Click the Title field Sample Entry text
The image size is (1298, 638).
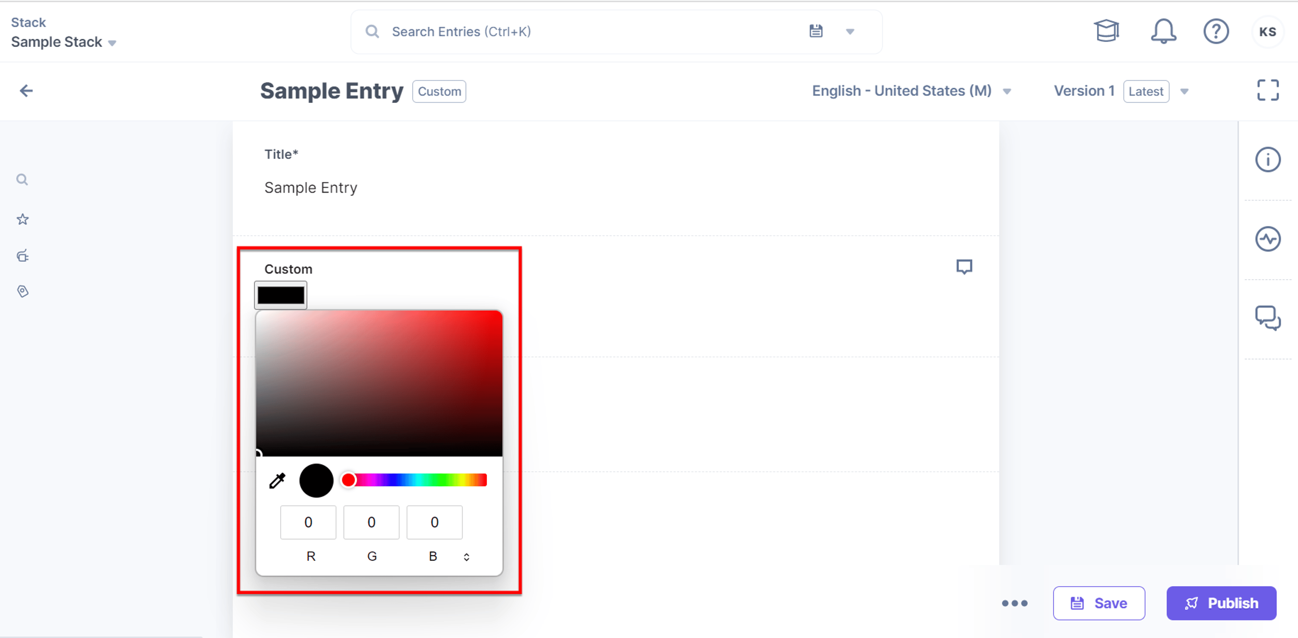[311, 188]
